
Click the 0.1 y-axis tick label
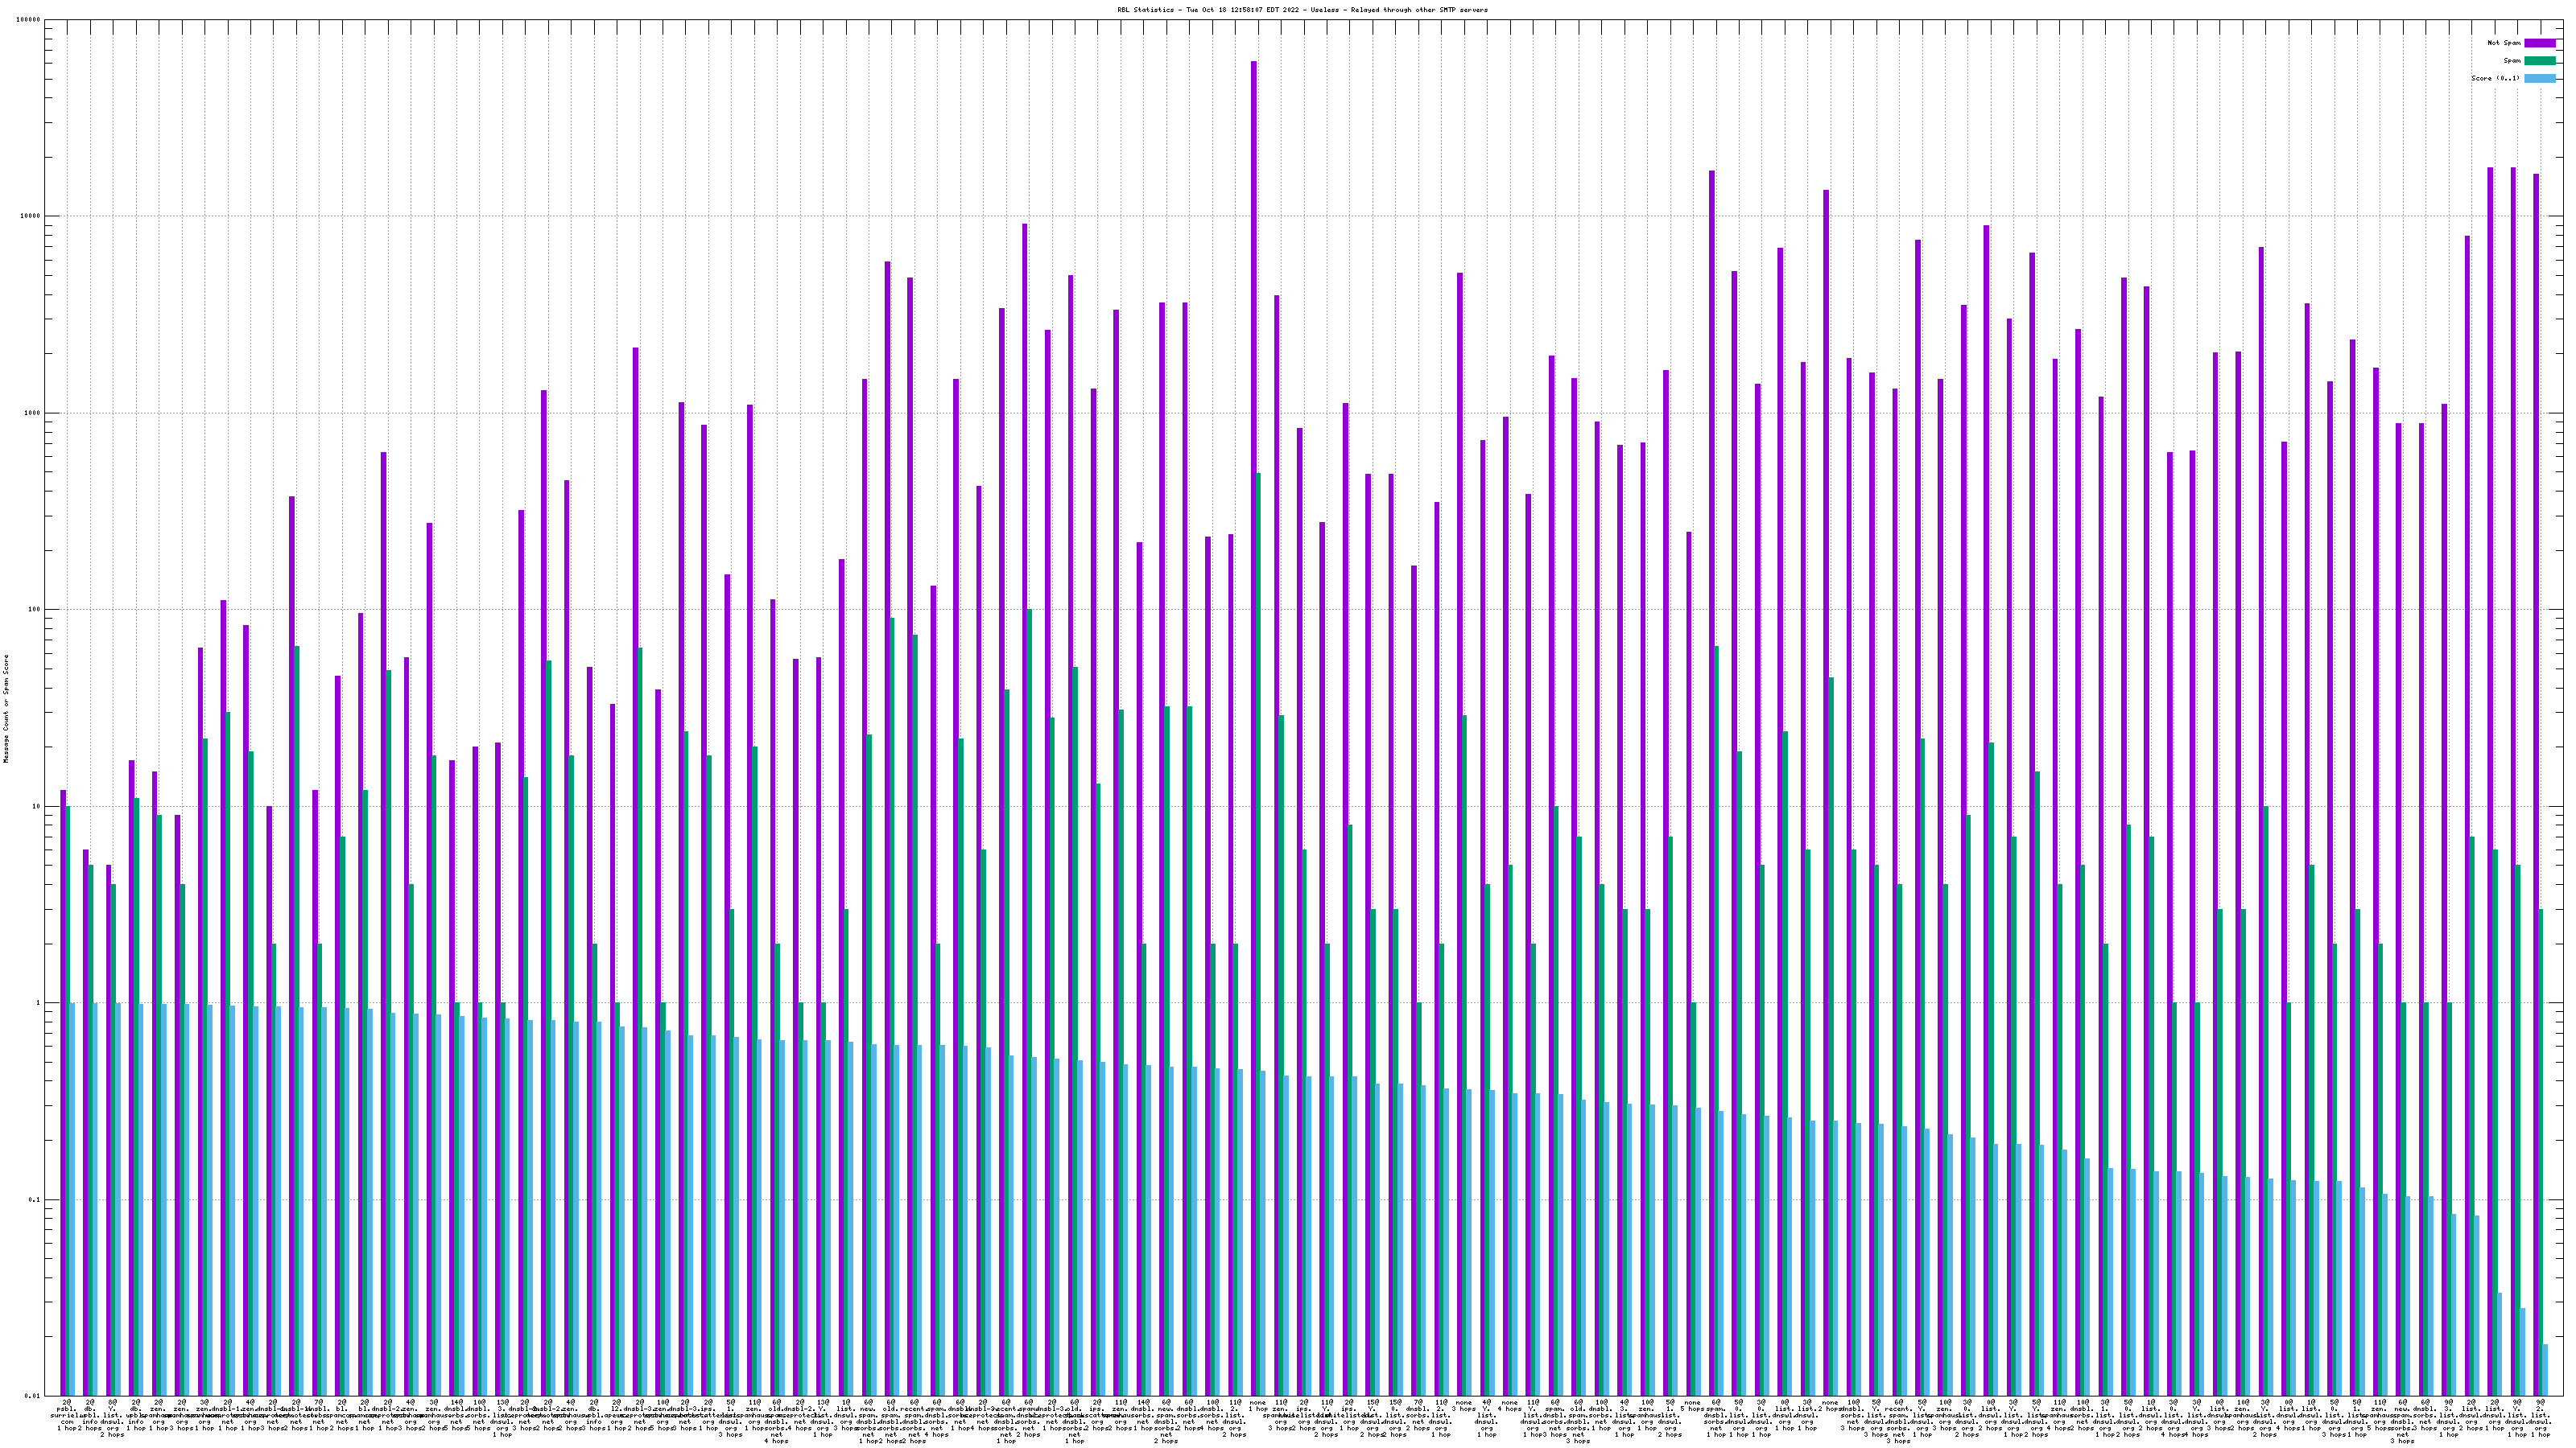(34, 1200)
